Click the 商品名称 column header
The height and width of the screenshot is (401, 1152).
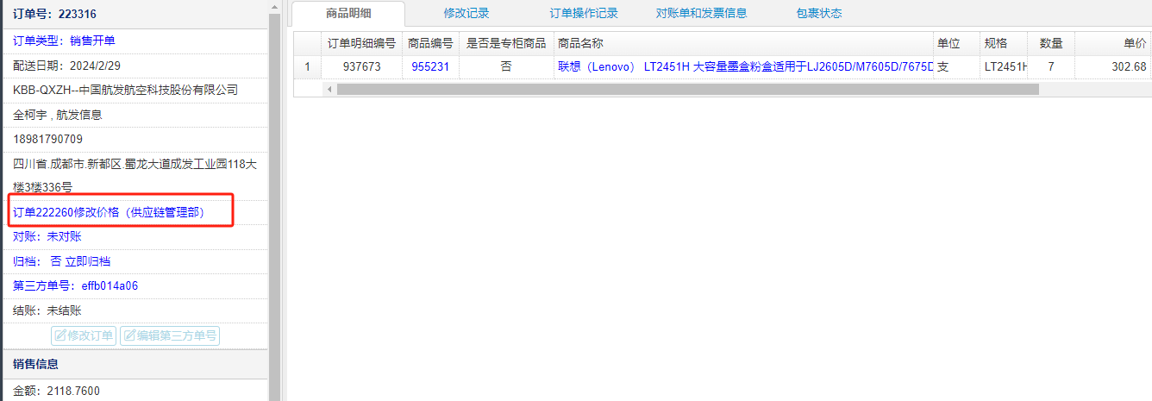click(x=743, y=43)
